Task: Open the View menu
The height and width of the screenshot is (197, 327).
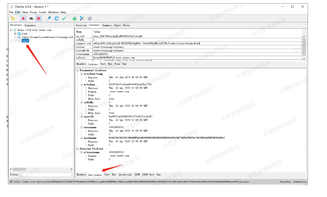Action: pyautogui.click(x=25, y=12)
